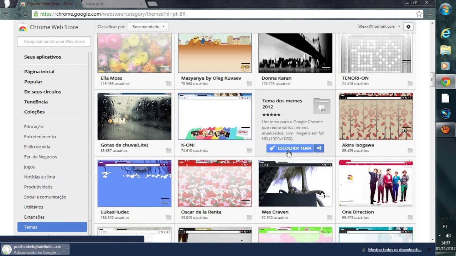
Task: Open the settings gear next to account email
Action: tap(408, 27)
